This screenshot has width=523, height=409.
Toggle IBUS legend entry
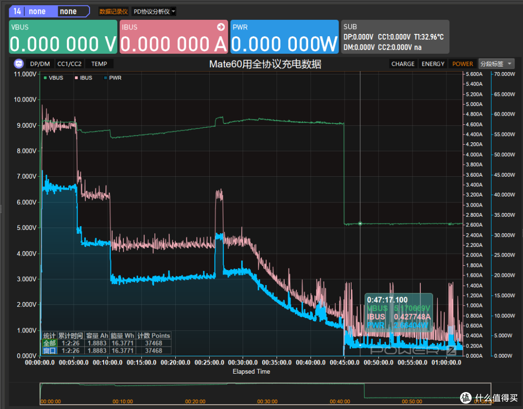(x=83, y=77)
